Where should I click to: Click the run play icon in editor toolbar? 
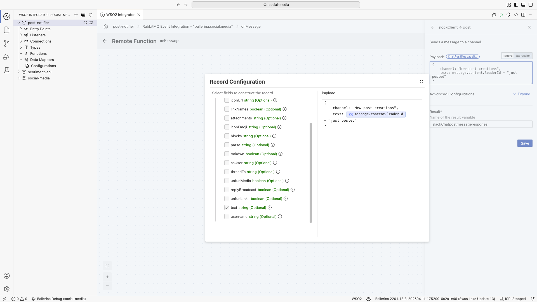pyautogui.click(x=501, y=15)
